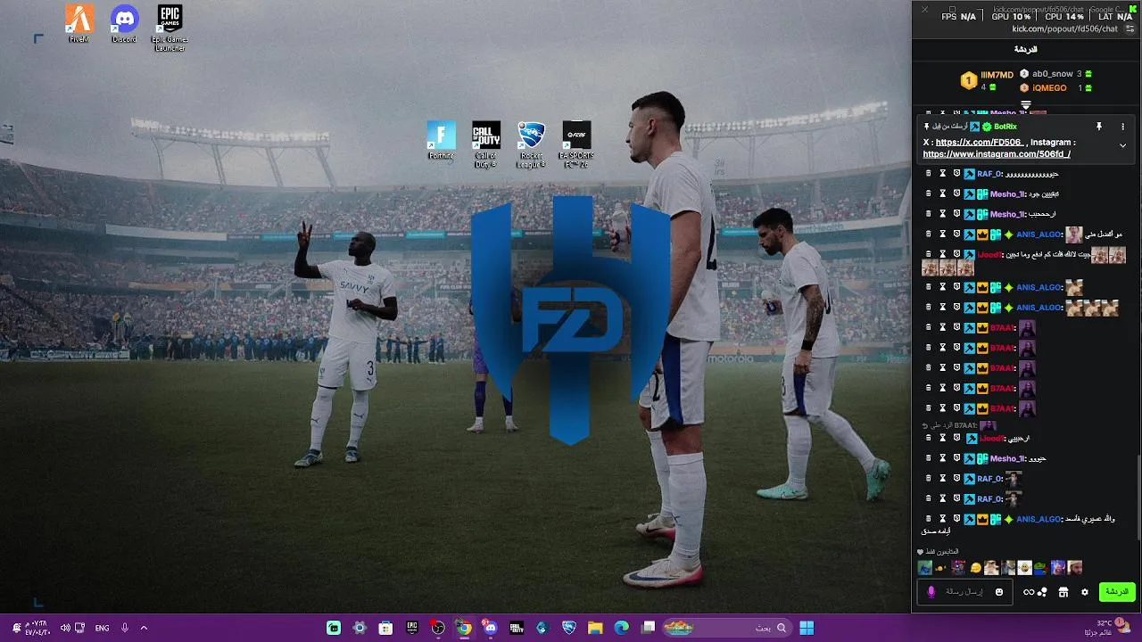Open the instagram.com/506fd_ link
This screenshot has height=642, width=1142.
point(997,154)
